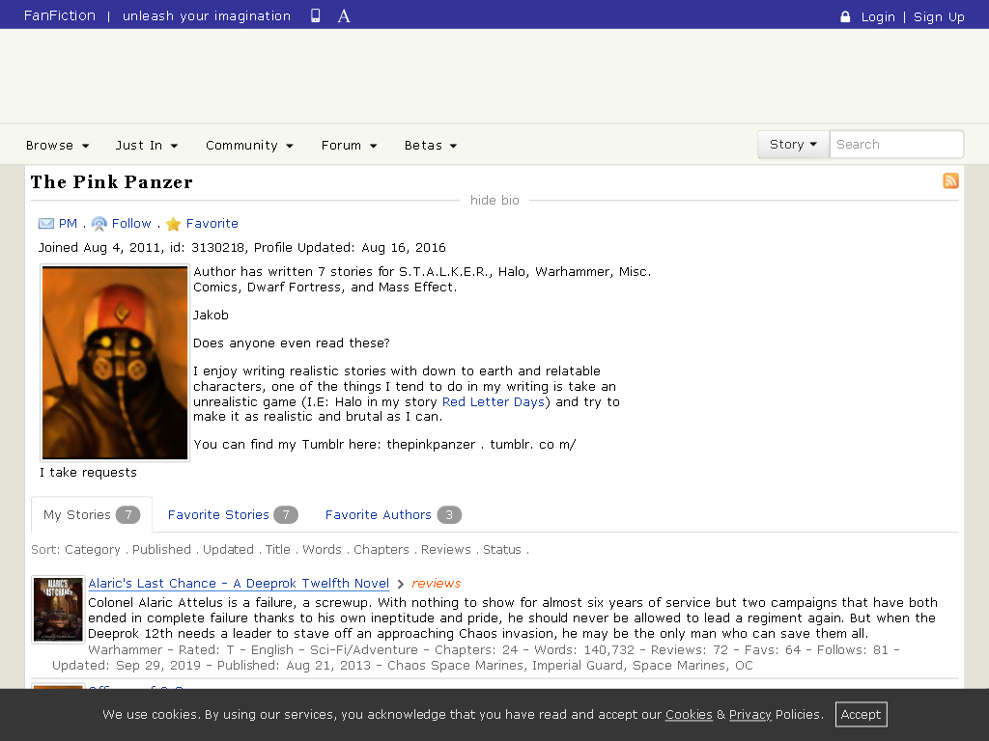Click the "I take requests" text
Viewport: 989px width, 741px height.
(x=88, y=473)
